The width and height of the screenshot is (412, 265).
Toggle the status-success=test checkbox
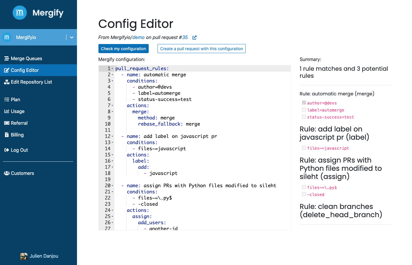click(304, 117)
